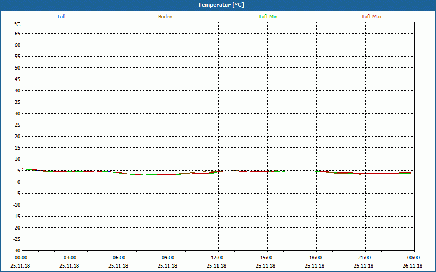Click the 21:00 time axis label

[x=364, y=258]
